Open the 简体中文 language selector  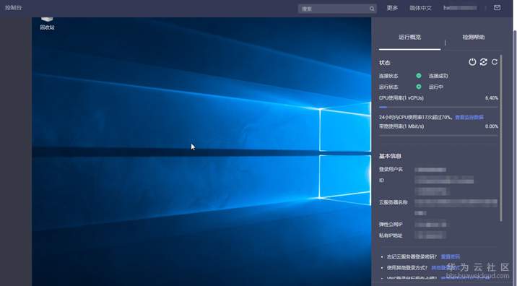tap(420, 8)
